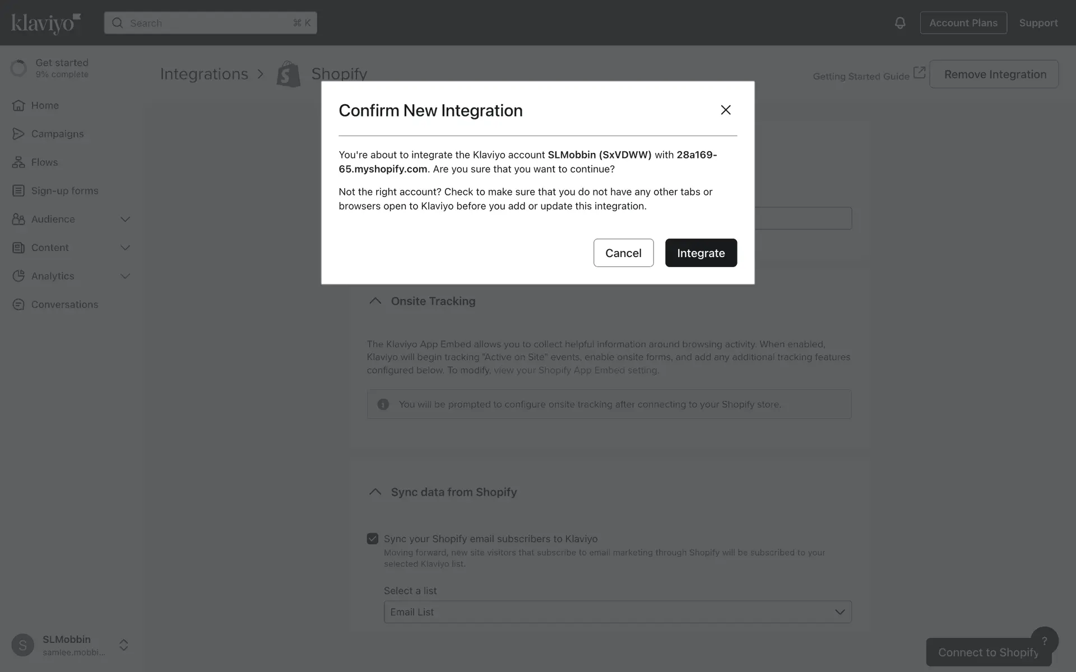Expand the Audience sidebar menu

(125, 220)
